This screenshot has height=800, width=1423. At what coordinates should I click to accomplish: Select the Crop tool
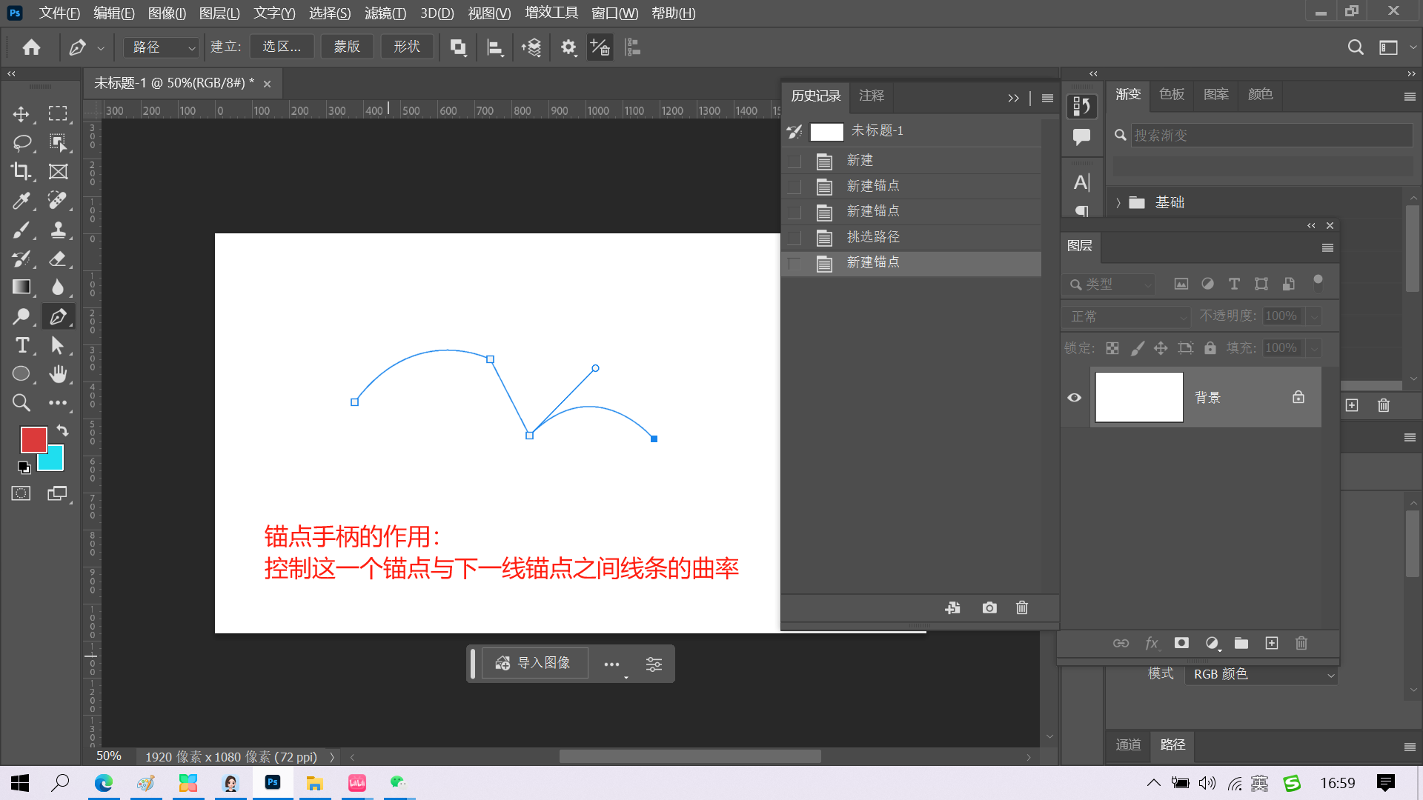(x=21, y=171)
